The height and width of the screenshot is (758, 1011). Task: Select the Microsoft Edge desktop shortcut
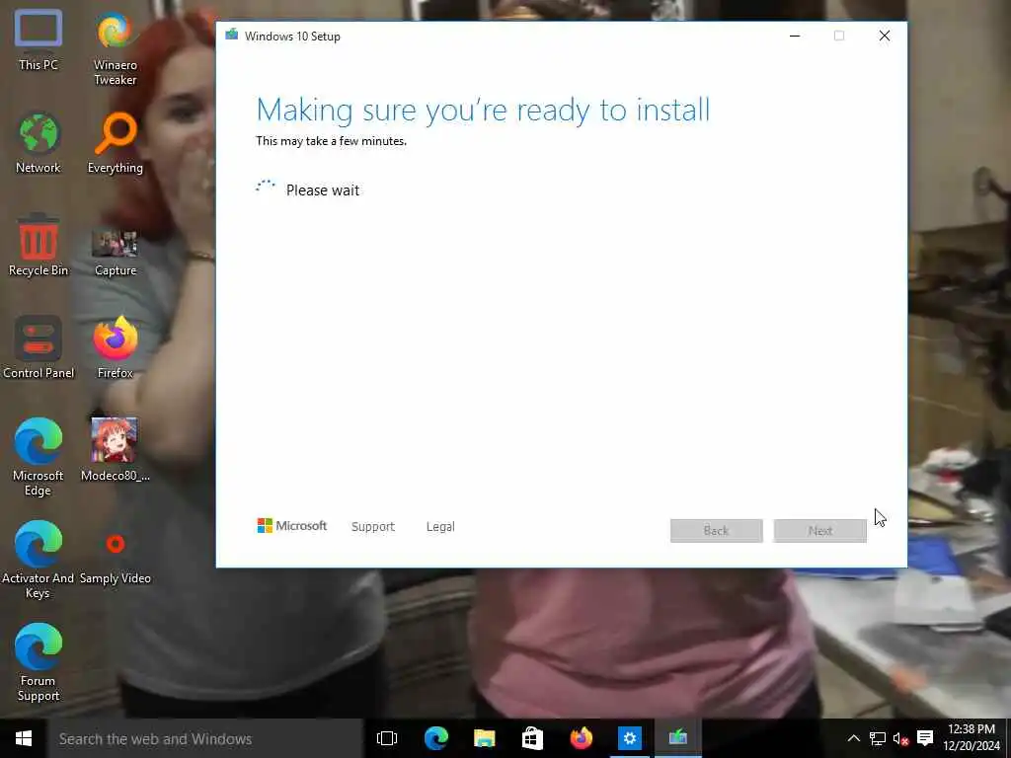click(x=39, y=458)
